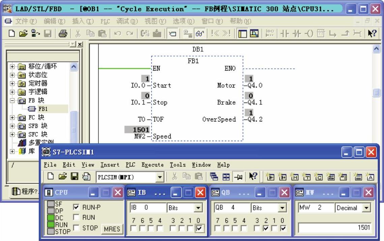This screenshot has width=384, height=241.
Task: Switch to the 程序 tab below the tree
Action: coord(25,191)
